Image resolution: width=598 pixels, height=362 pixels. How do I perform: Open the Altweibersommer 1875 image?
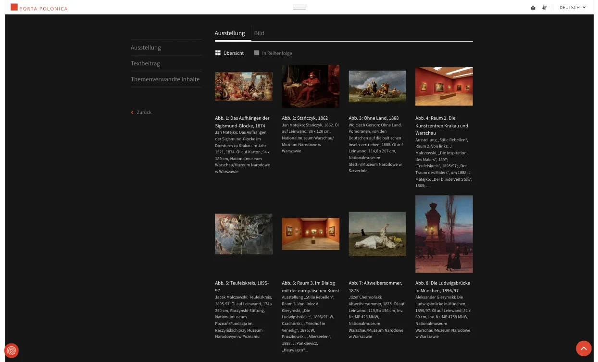(x=377, y=234)
